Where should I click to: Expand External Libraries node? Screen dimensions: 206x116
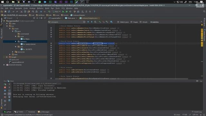[x=4, y=65]
